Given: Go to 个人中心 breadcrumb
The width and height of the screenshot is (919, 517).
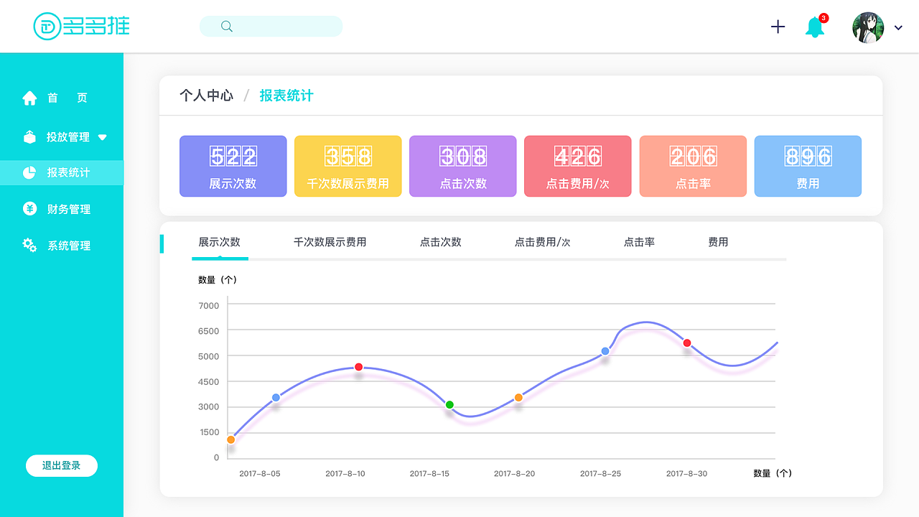Looking at the screenshot, I should click(x=206, y=96).
